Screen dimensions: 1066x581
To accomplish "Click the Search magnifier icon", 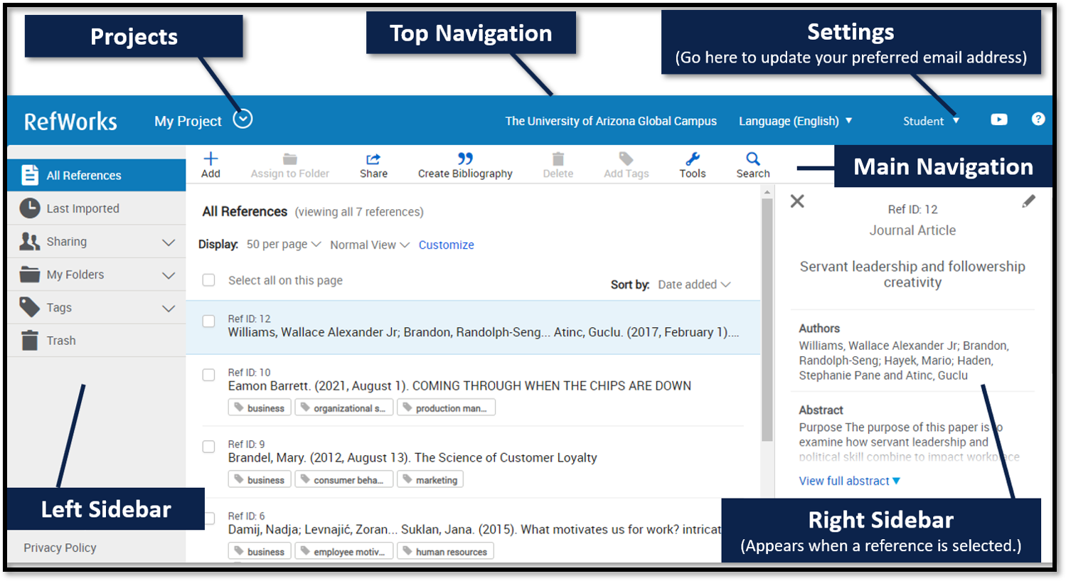I will [x=753, y=159].
